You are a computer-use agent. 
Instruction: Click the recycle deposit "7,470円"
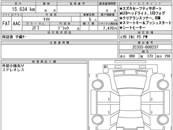[x=110, y=28]
